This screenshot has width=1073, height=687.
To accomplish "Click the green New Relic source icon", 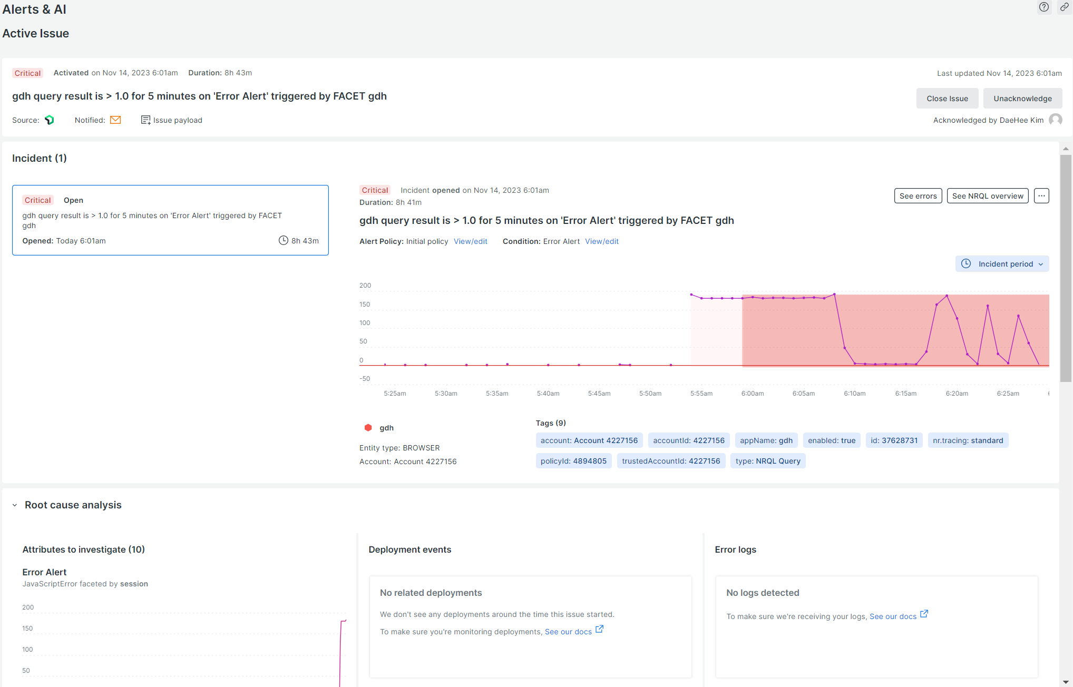I will click(x=50, y=120).
